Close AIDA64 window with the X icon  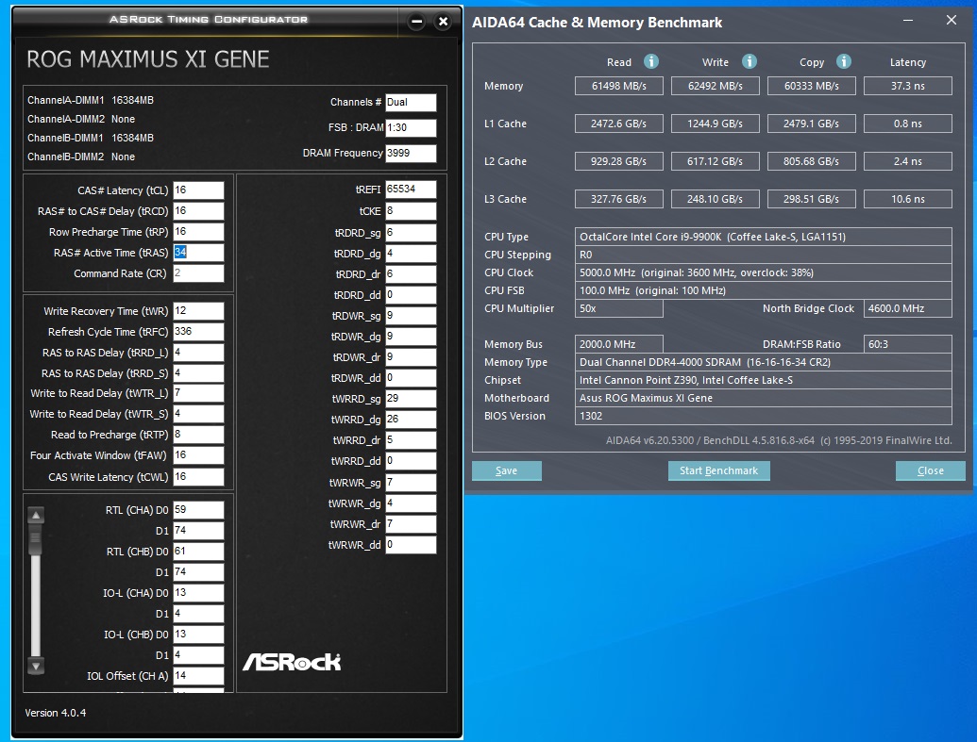pos(952,20)
